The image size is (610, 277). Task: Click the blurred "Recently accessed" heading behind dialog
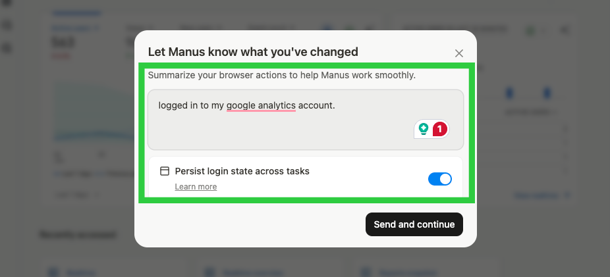click(x=78, y=234)
